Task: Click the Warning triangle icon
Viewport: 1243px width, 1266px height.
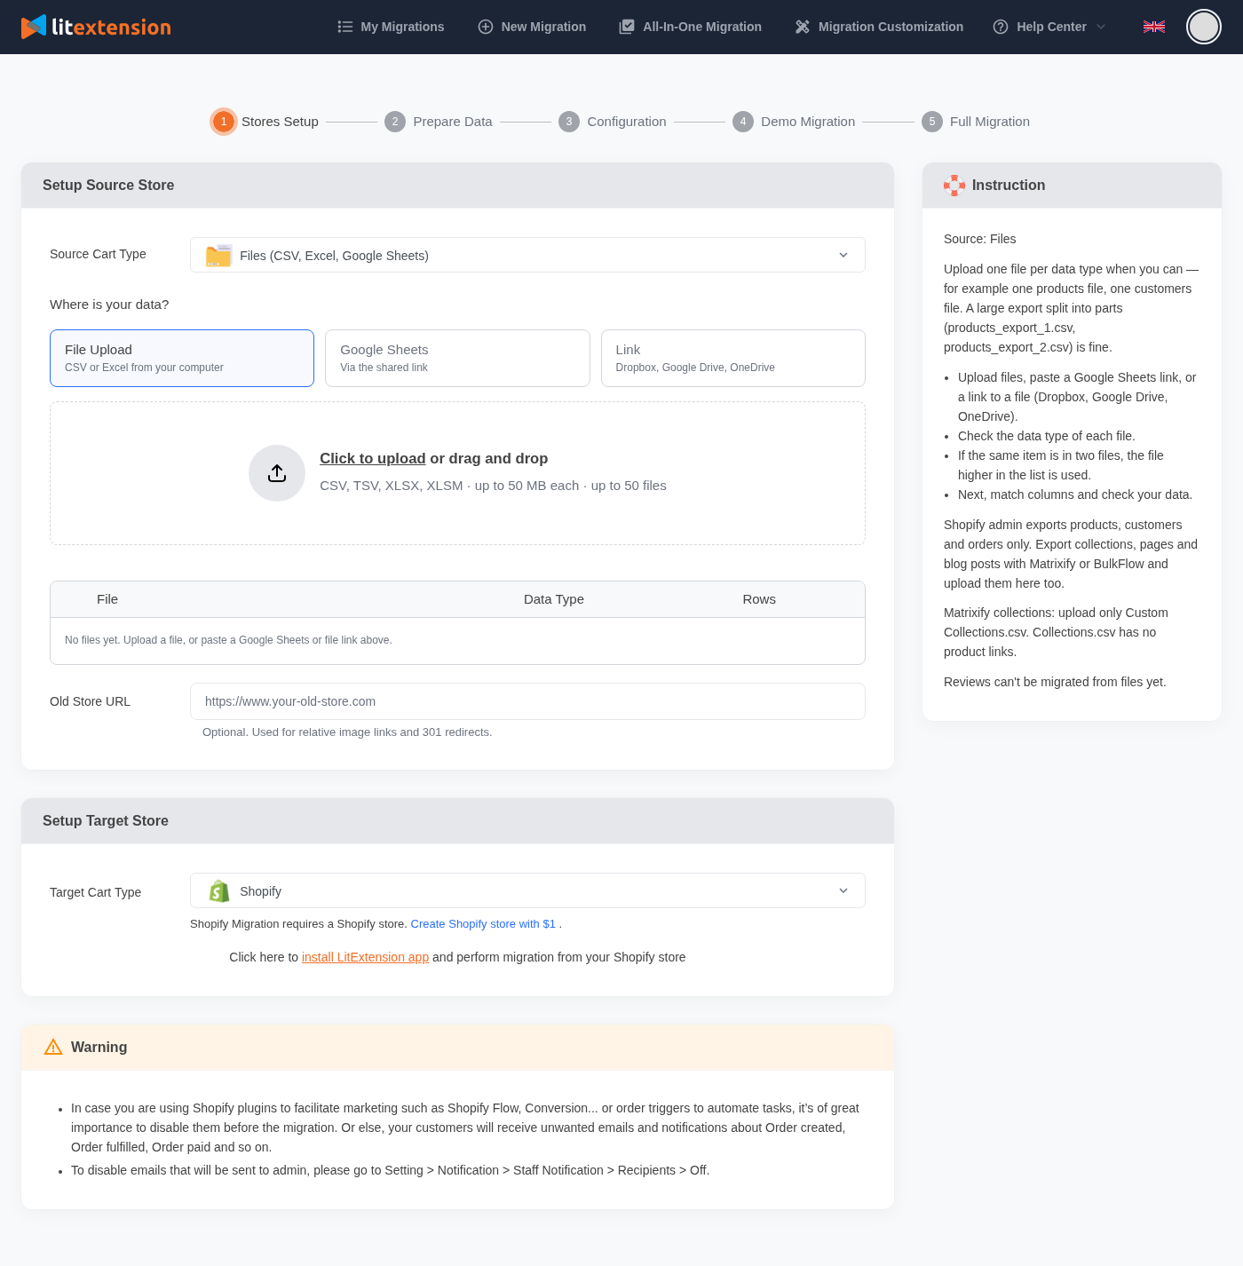Action: [53, 1048]
